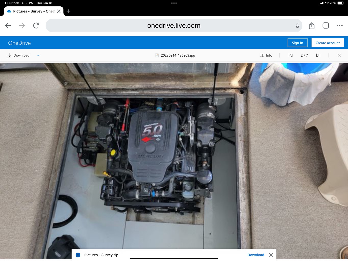Return to Outlook via the back indicator
This screenshot has height=261, width=348.
click(x=12, y=3)
